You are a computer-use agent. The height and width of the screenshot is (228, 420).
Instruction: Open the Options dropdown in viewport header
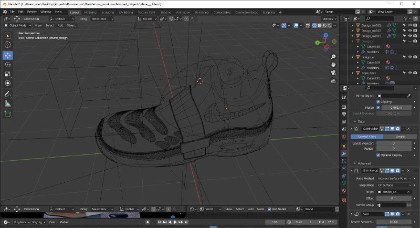[329, 19]
